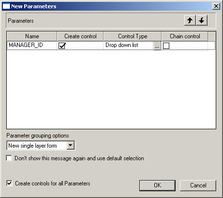Click the Drop down list type cell

129,46
